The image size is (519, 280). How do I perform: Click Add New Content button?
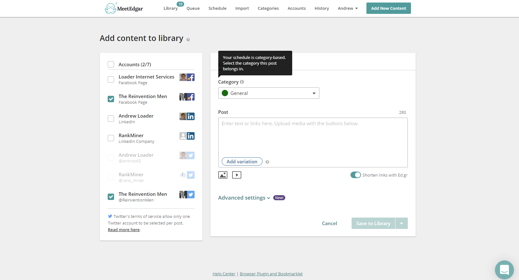(389, 8)
